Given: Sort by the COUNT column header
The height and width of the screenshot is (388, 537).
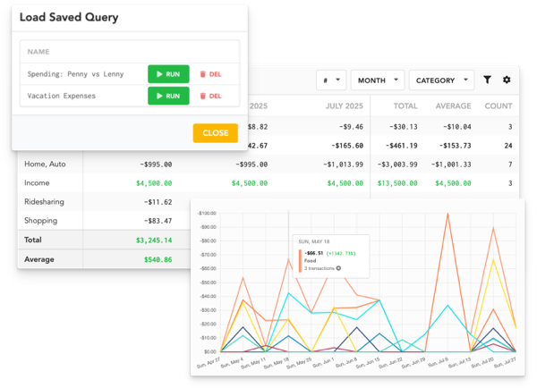Looking at the screenshot, I should point(499,106).
